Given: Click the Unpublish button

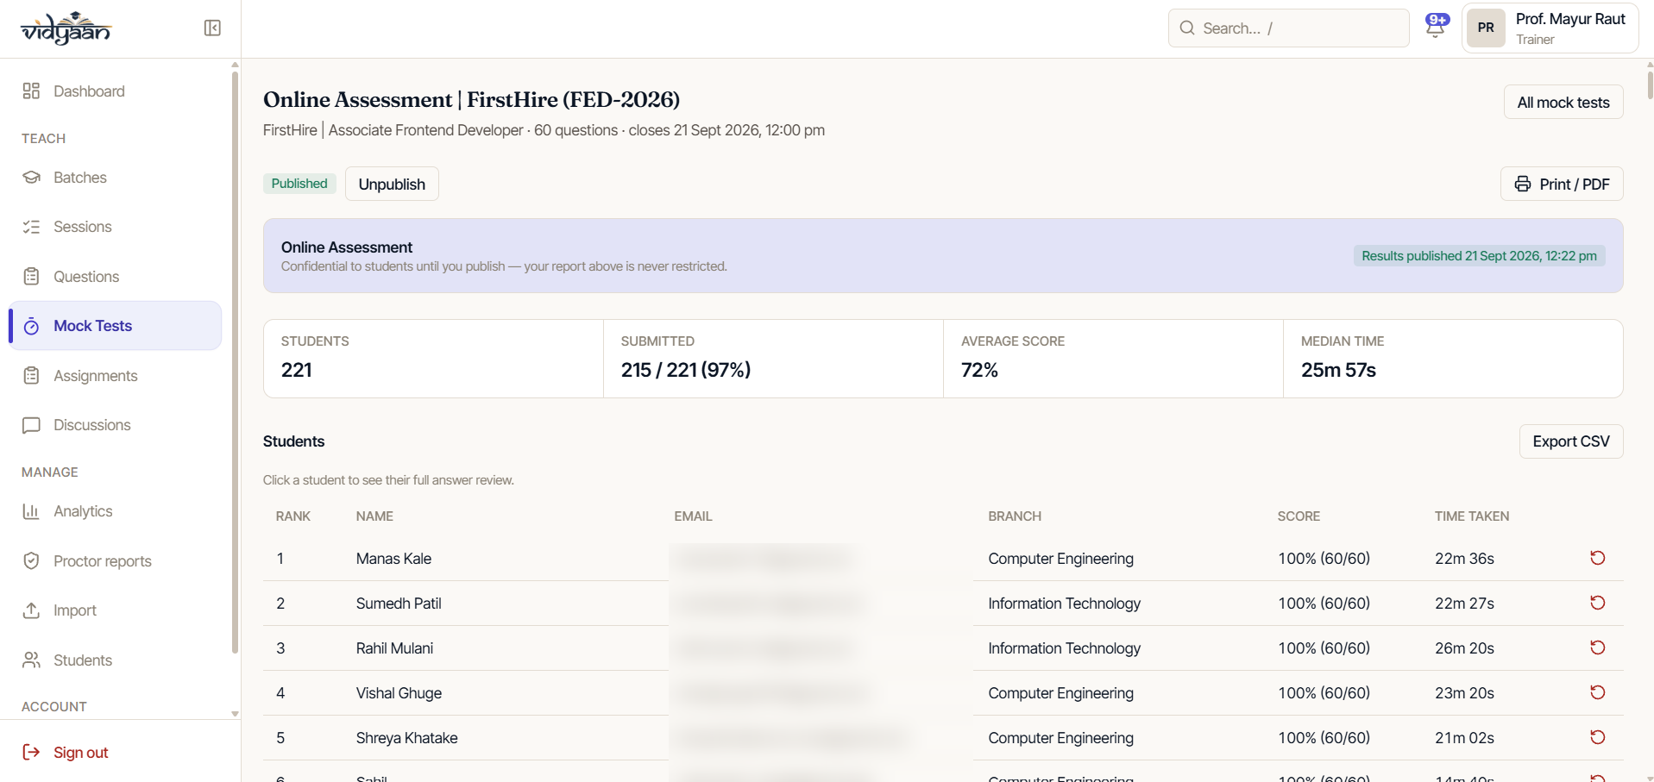Looking at the screenshot, I should (x=392, y=184).
